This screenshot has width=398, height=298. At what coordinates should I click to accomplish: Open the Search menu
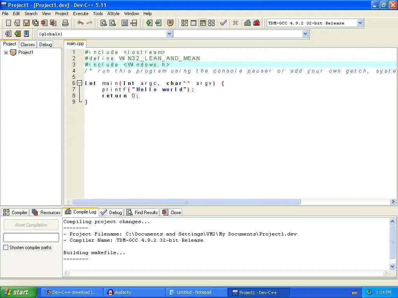click(31, 14)
